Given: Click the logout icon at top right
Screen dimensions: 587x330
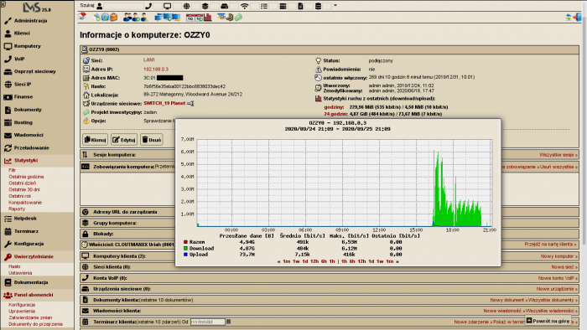Looking at the screenshot, I should point(577,17).
